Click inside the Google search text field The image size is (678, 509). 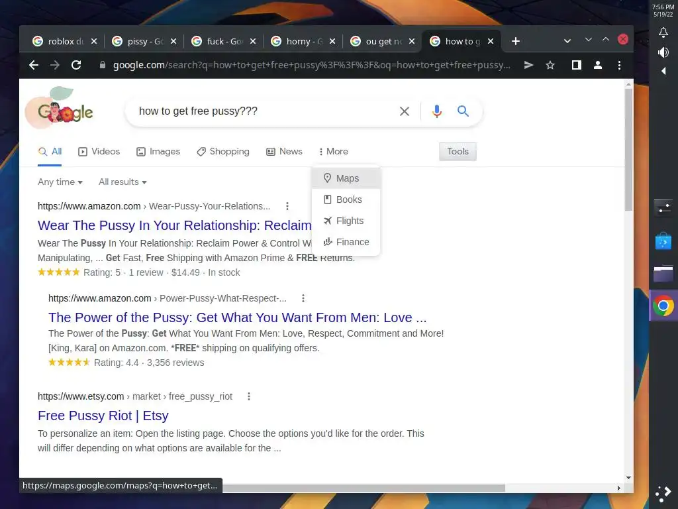264,111
